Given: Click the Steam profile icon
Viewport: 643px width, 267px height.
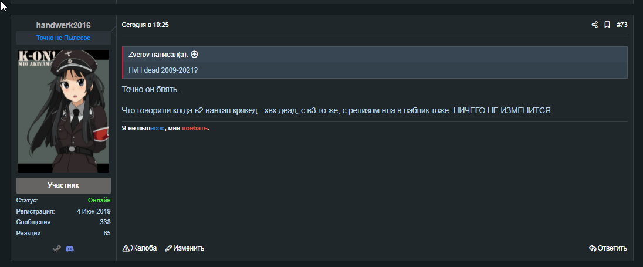Looking at the screenshot, I should coord(56,249).
